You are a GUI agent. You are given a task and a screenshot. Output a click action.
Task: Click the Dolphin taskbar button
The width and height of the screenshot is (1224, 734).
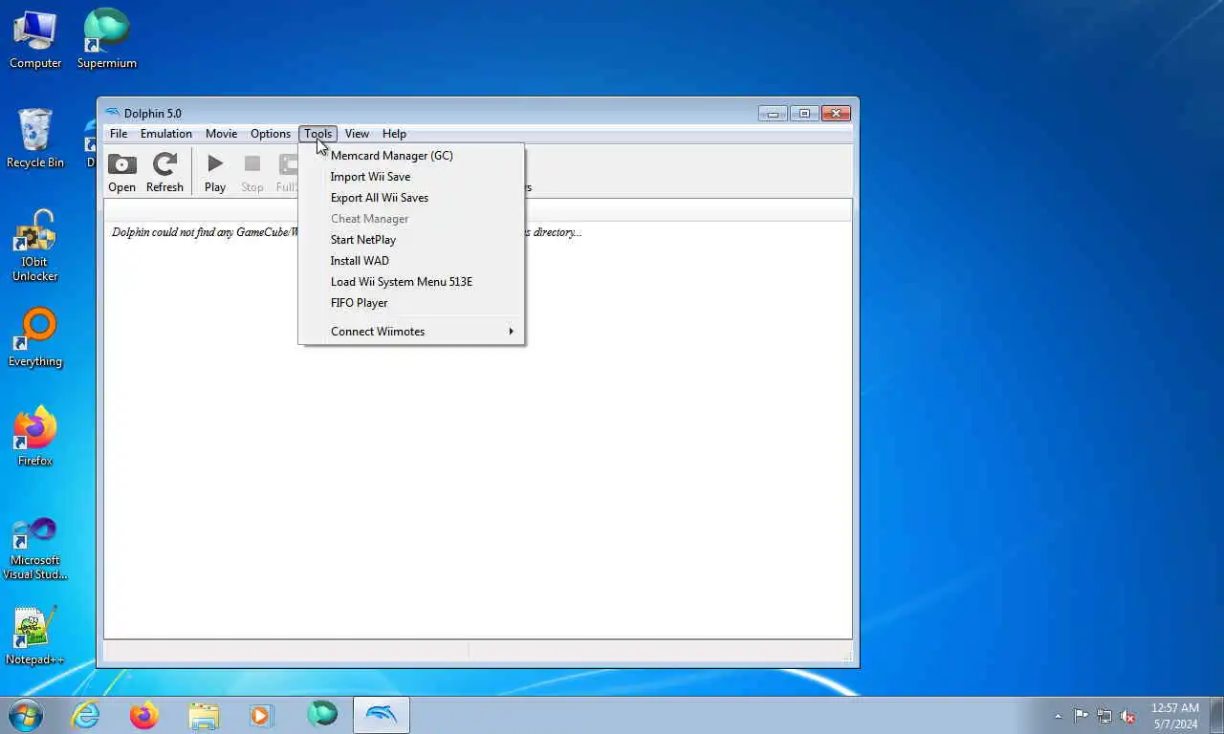click(x=382, y=715)
